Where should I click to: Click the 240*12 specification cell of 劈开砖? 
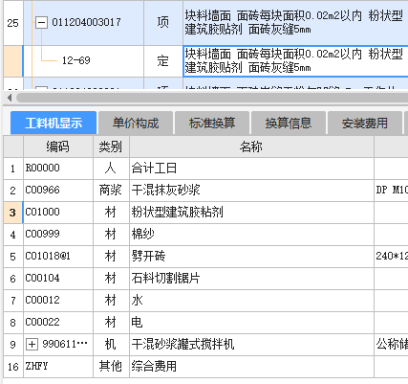coord(392,257)
